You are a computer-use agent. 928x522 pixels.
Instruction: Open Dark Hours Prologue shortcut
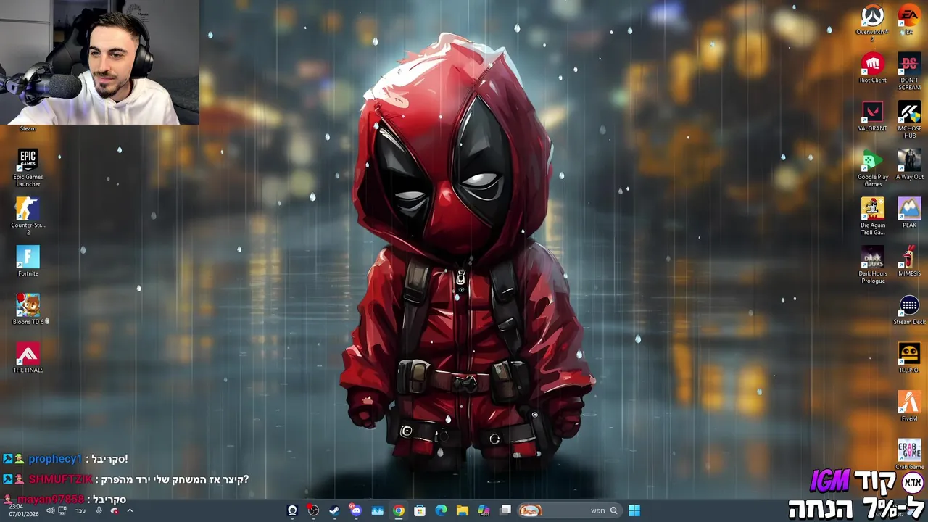point(873,265)
